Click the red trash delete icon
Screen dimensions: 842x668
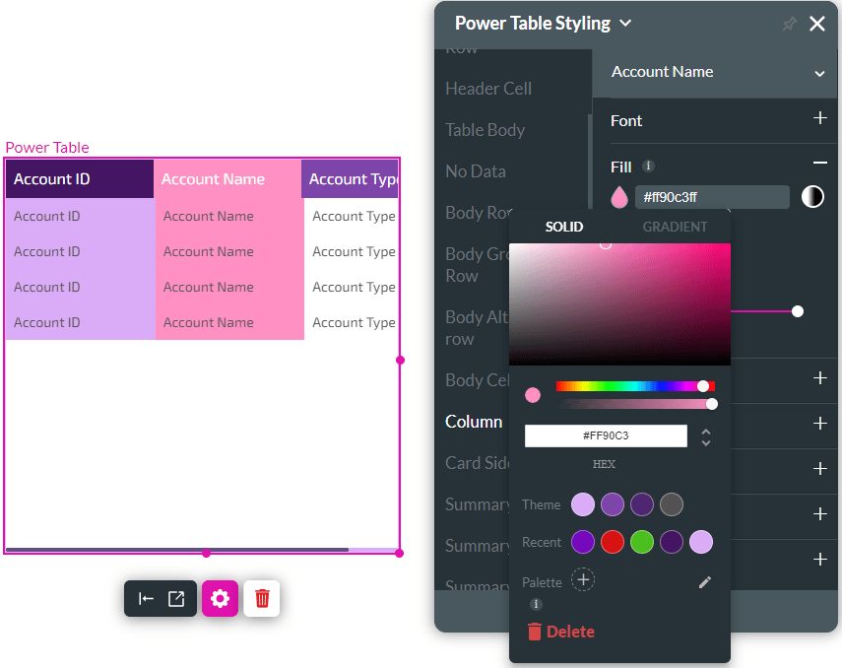point(262,598)
